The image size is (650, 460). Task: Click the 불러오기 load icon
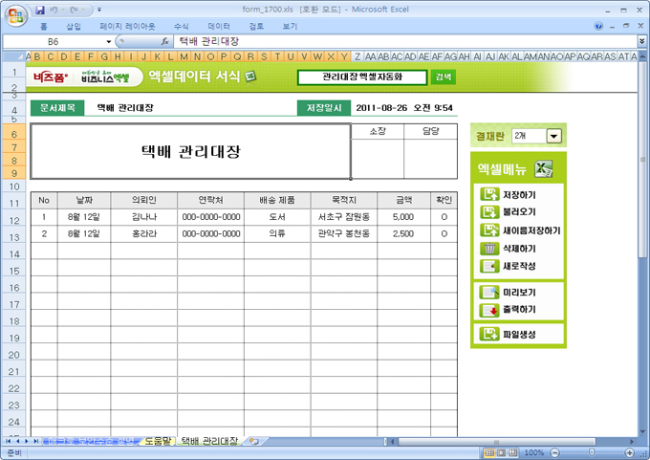[489, 211]
